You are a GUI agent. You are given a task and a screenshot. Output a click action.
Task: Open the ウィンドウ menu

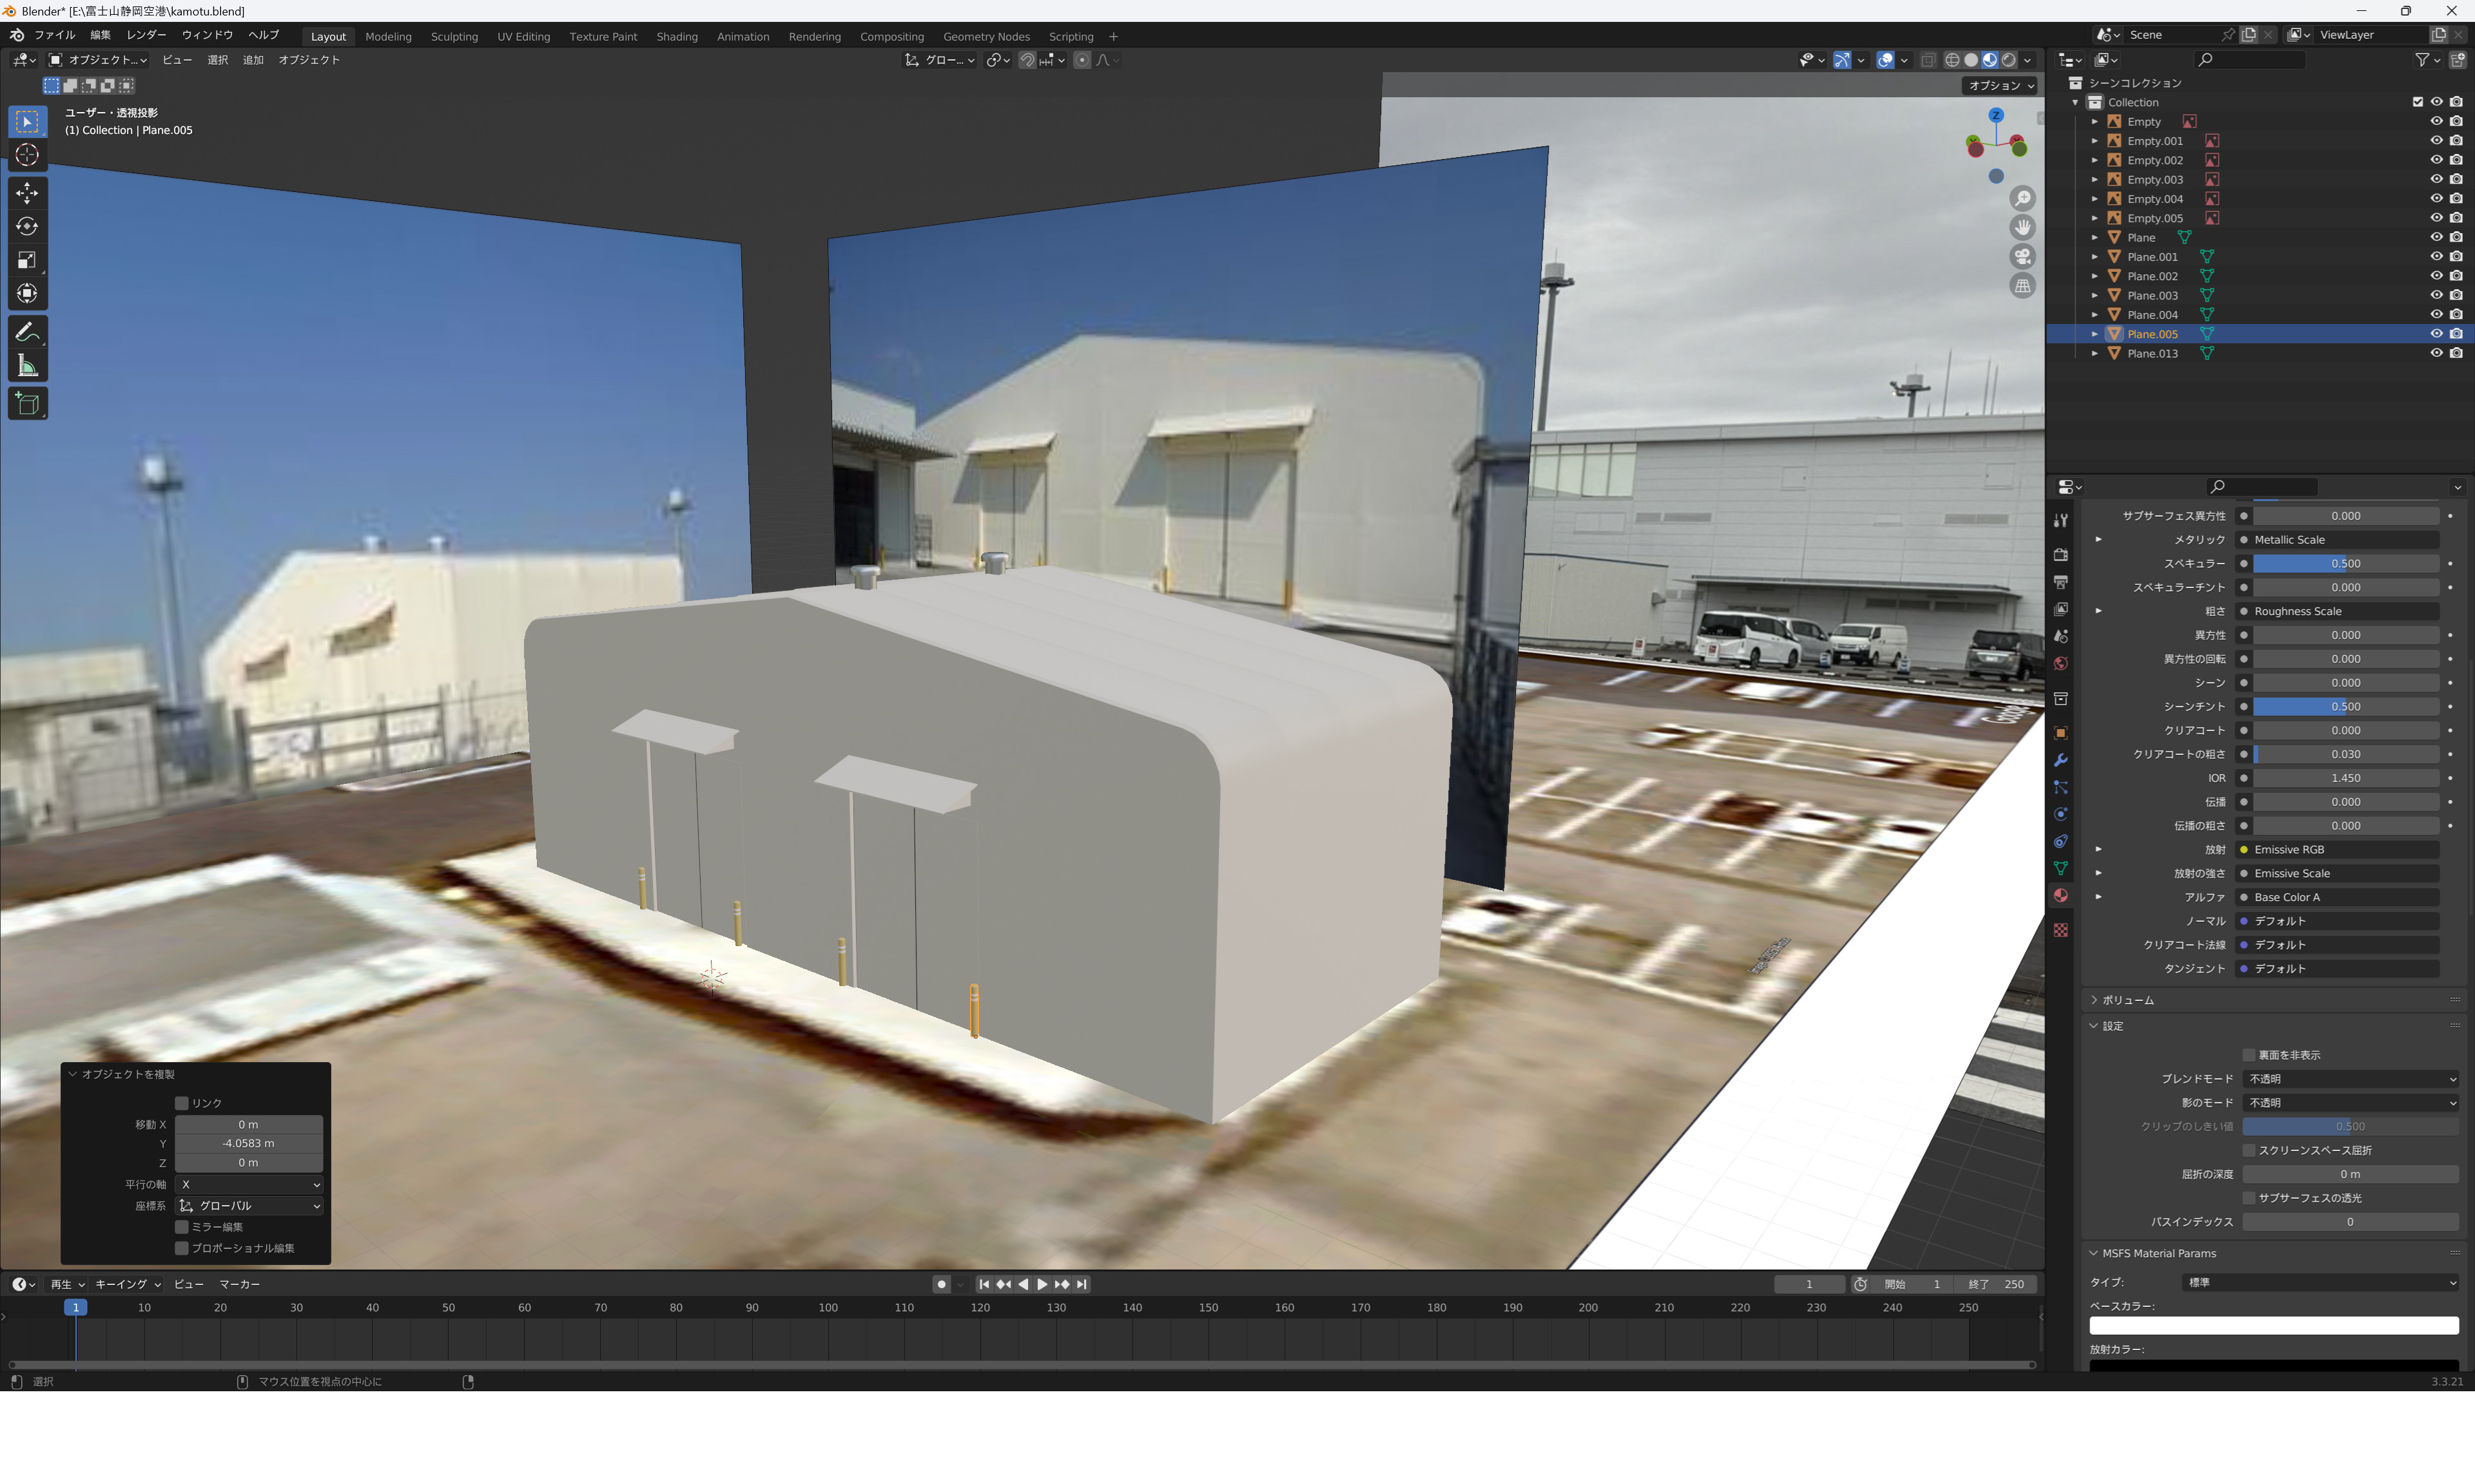click(x=207, y=36)
